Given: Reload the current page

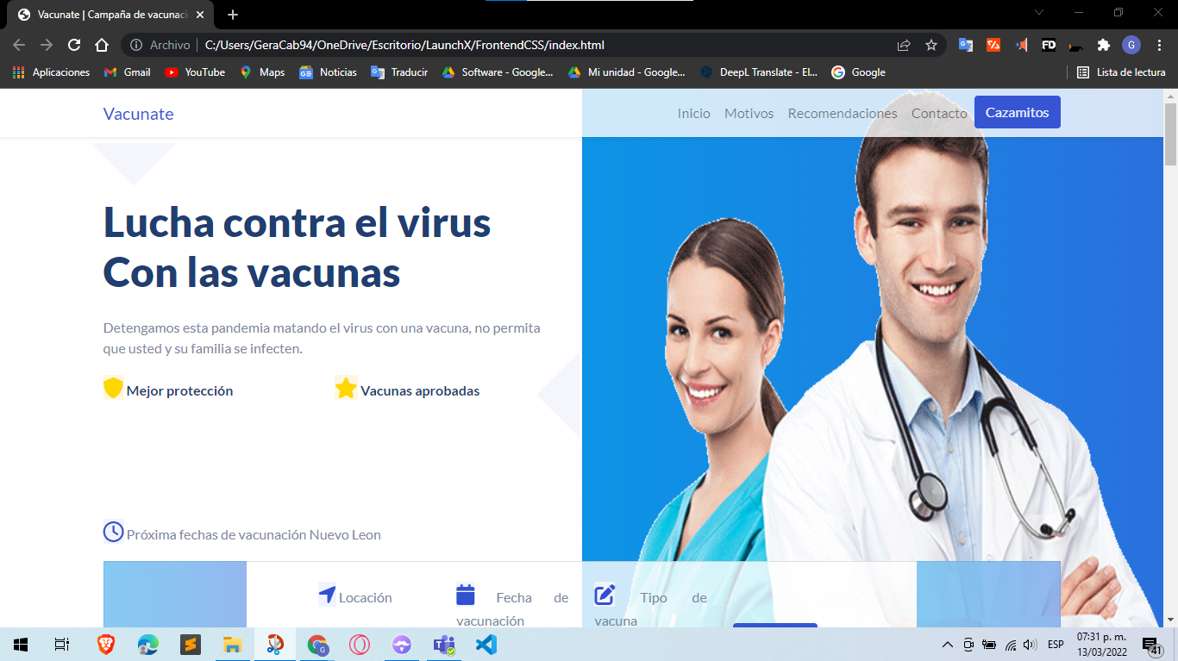Looking at the screenshot, I should click(x=72, y=45).
